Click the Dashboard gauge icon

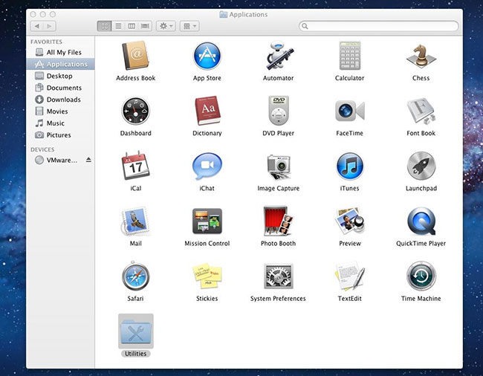135,111
